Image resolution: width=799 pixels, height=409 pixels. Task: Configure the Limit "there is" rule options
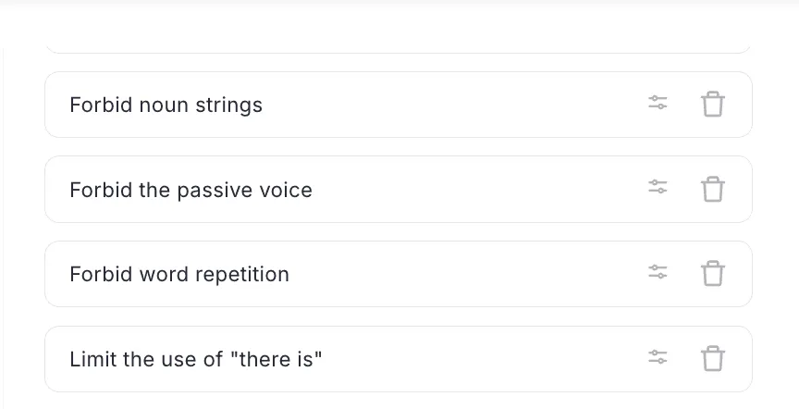tap(658, 357)
